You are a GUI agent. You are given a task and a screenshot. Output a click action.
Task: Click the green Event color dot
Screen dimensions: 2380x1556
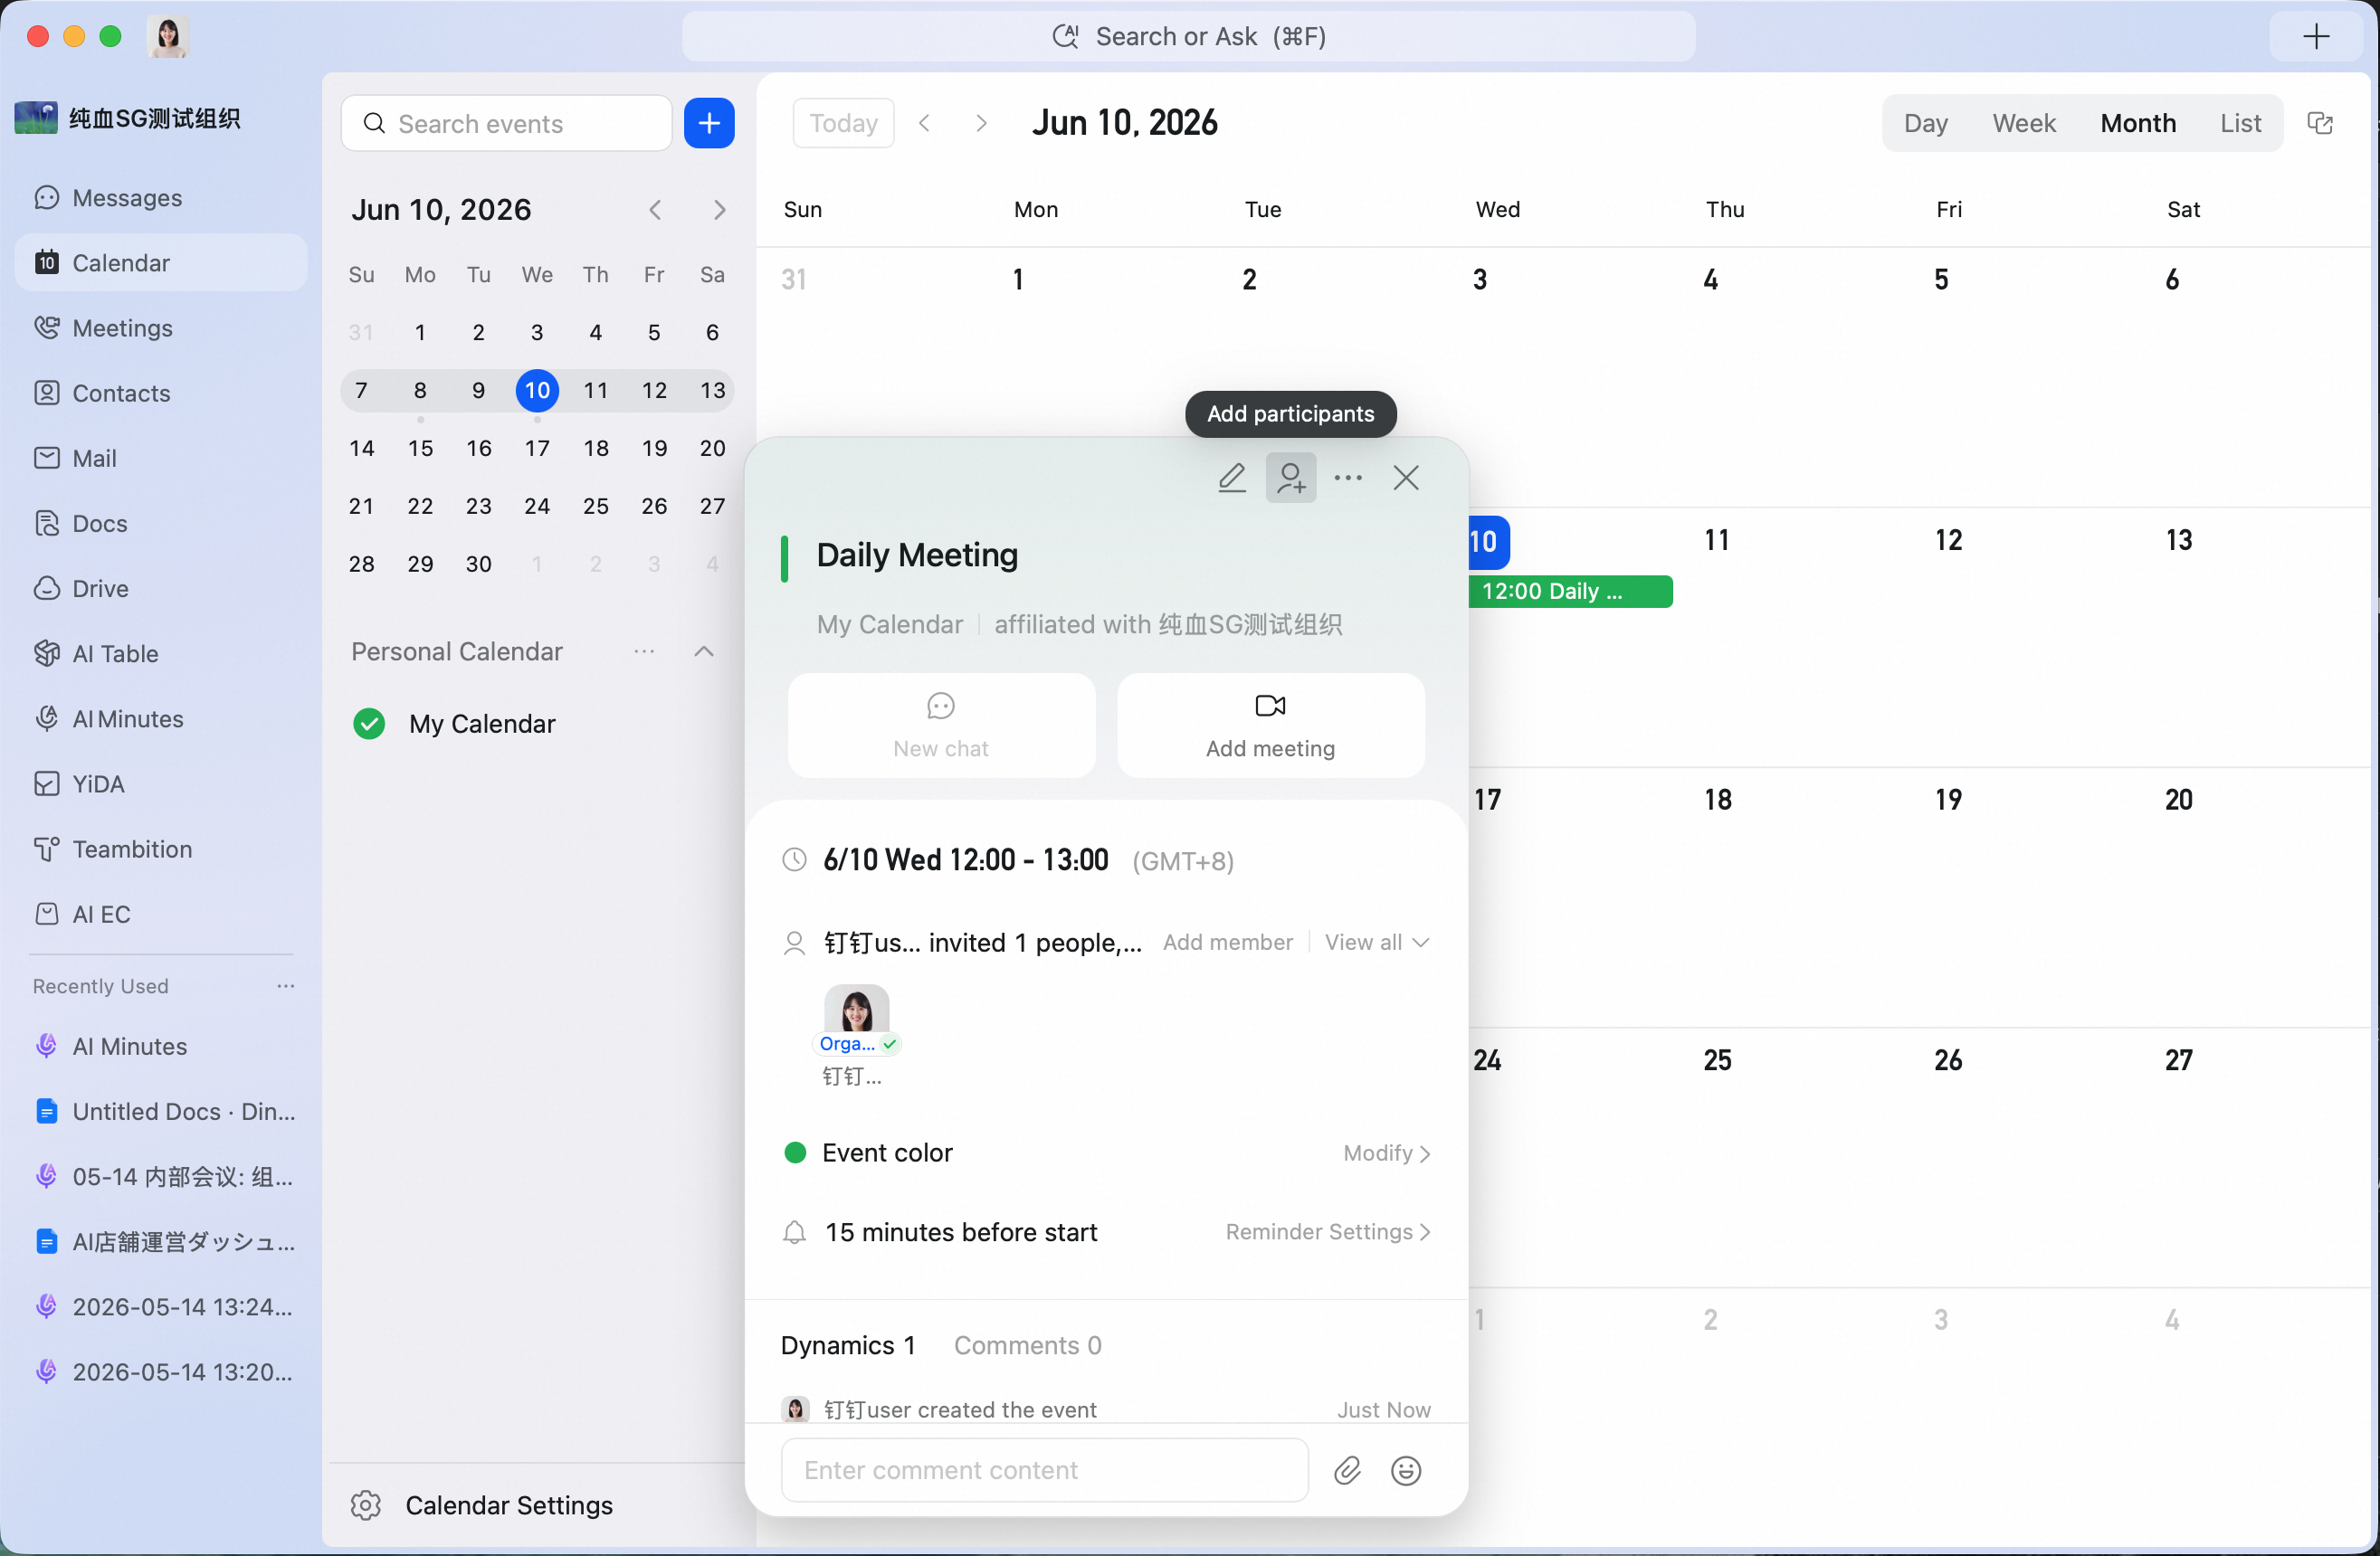[795, 1153]
